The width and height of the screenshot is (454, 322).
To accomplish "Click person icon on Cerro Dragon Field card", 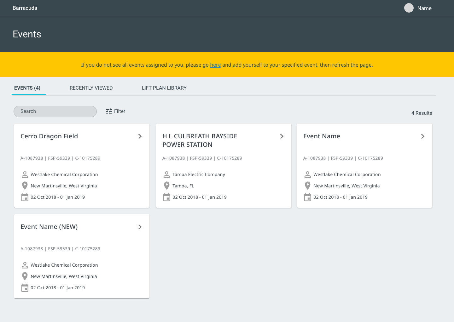I will pyautogui.click(x=25, y=175).
